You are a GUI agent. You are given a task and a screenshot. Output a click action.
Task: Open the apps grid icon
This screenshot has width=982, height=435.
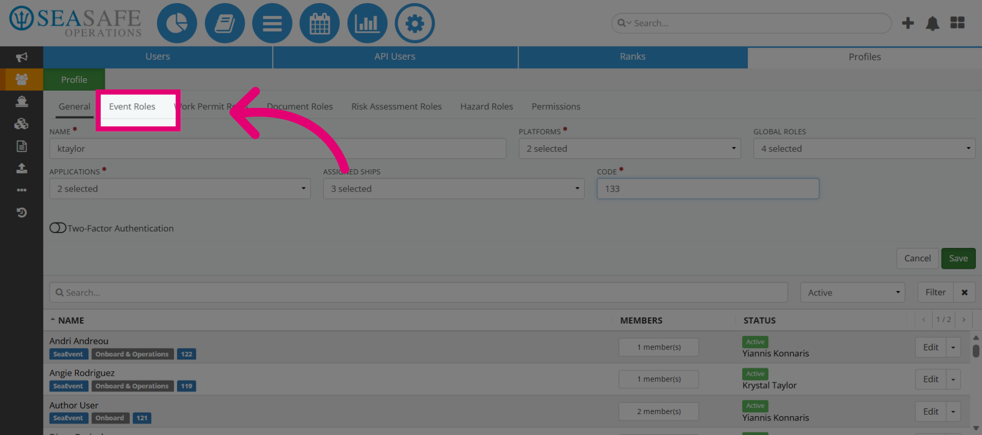coord(957,23)
